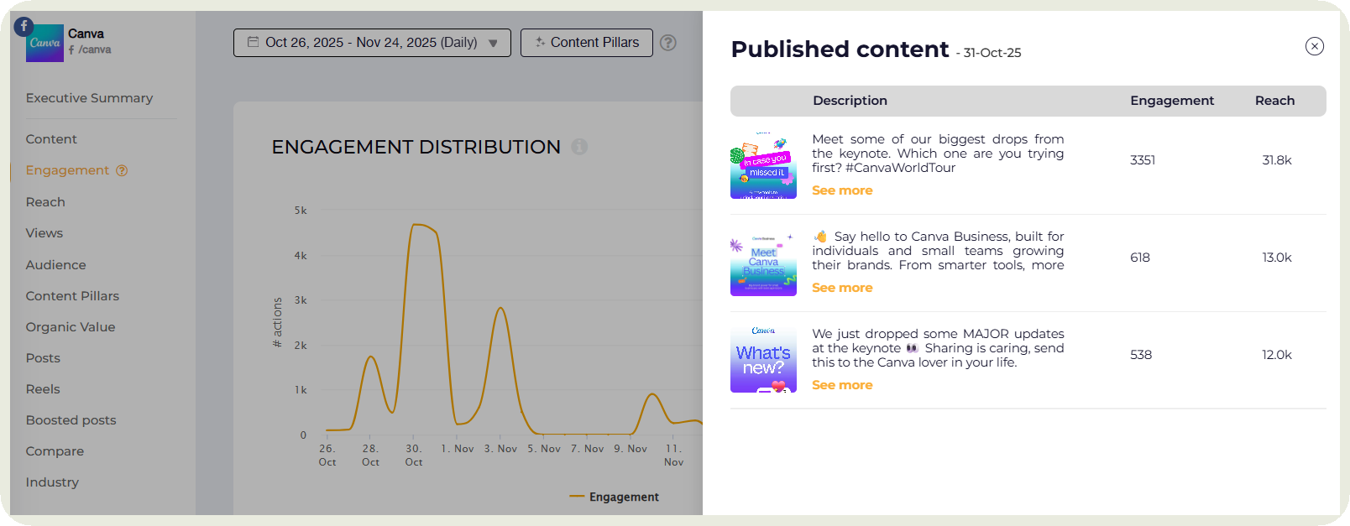The width and height of the screenshot is (1350, 526).
Task: Click reach value 31.8k
Action: click(1277, 160)
